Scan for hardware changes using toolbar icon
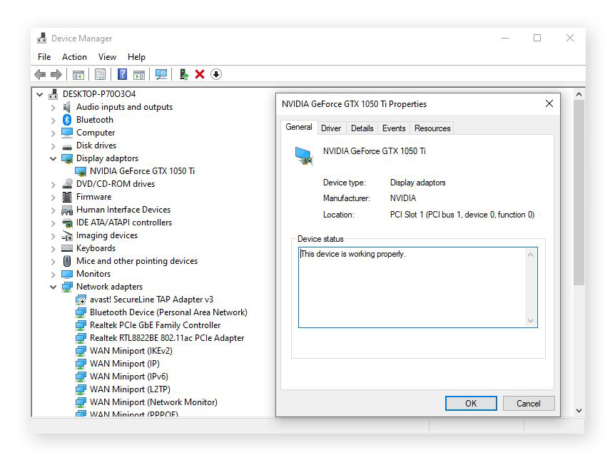 point(163,73)
